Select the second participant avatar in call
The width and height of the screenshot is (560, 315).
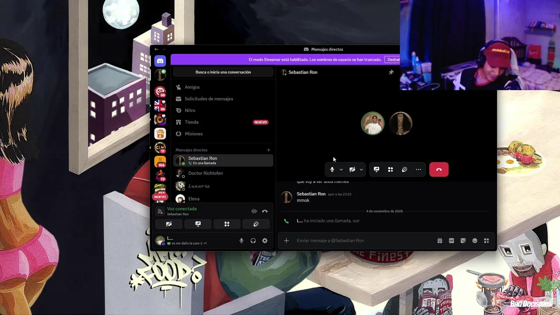(401, 123)
